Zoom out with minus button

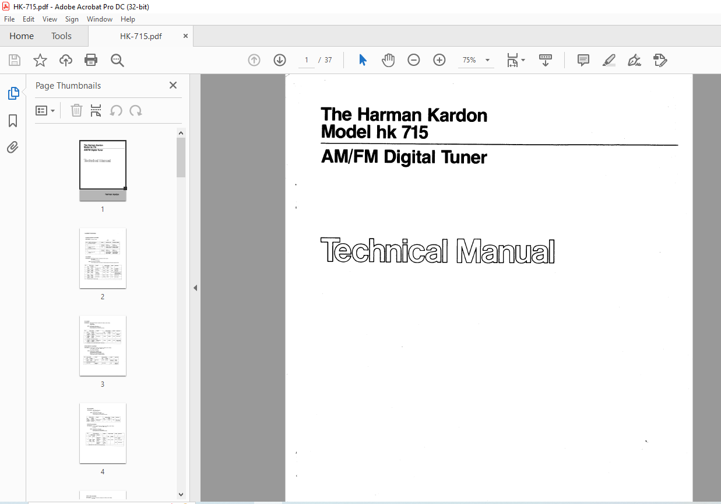tap(414, 60)
